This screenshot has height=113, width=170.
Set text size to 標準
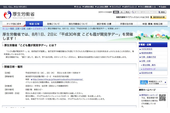[116, 12]
